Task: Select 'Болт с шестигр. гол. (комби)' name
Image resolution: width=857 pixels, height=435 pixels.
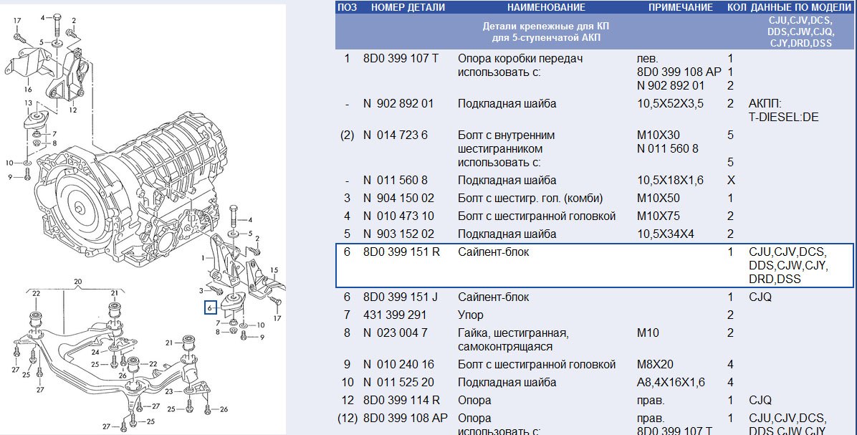Action: click(x=530, y=198)
